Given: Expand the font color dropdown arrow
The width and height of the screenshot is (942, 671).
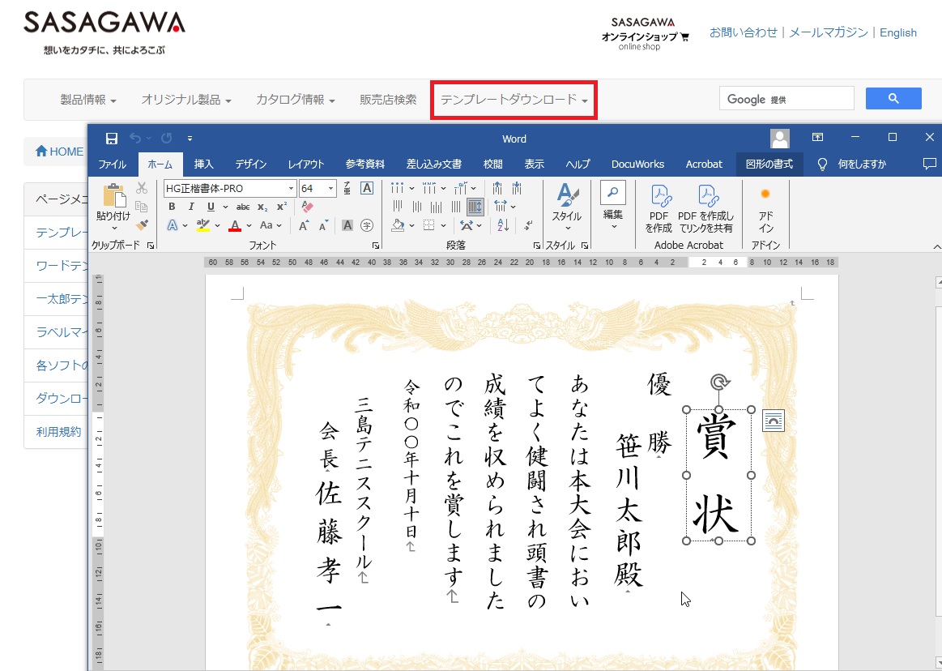Looking at the screenshot, I should click(x=249, y=226).
